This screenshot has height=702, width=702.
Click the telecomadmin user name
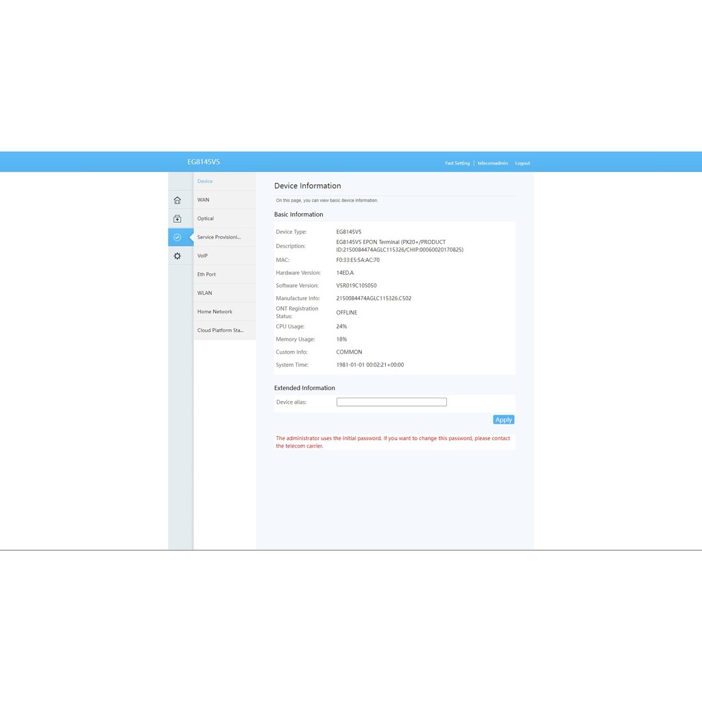[x=493, y=163]
